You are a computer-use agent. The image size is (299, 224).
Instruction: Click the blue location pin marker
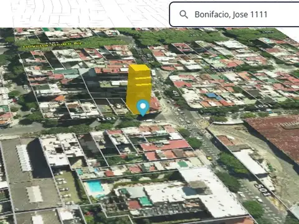143,108
